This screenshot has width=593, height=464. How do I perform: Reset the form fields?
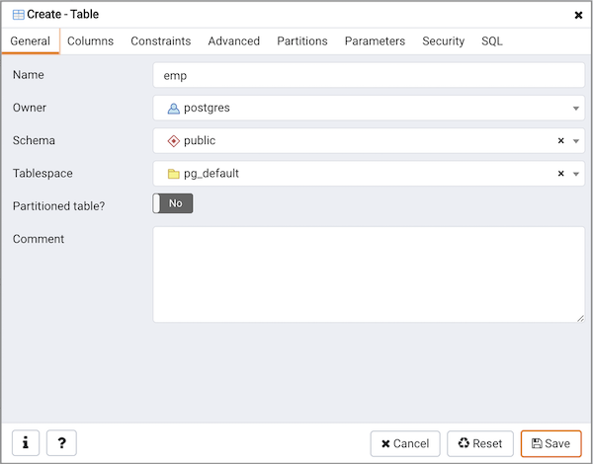480,443
